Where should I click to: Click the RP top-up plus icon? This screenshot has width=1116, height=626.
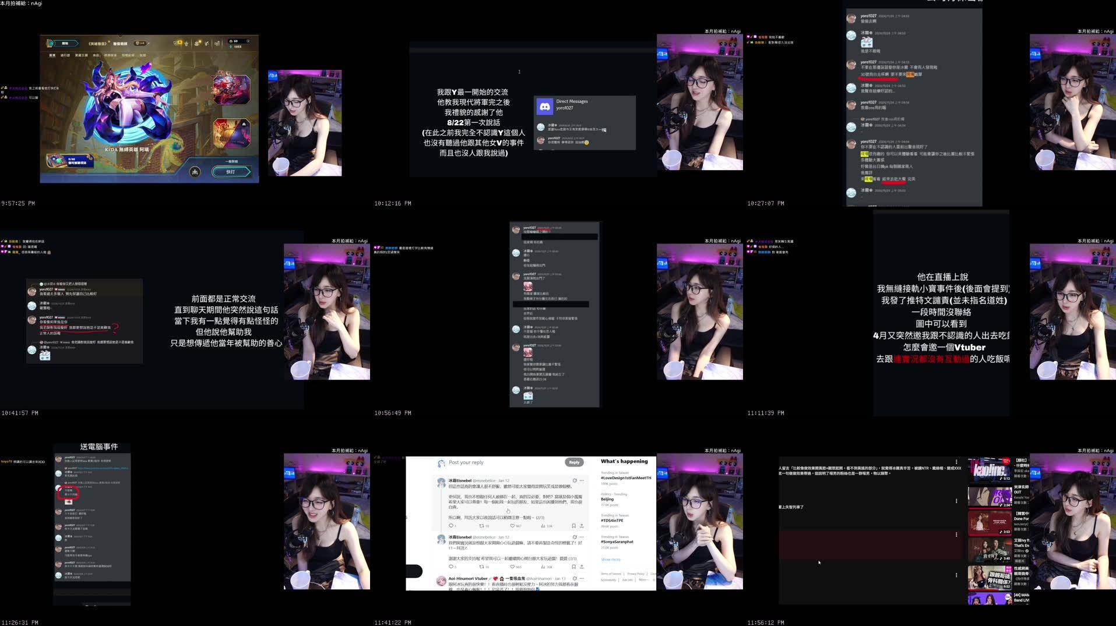249,41
